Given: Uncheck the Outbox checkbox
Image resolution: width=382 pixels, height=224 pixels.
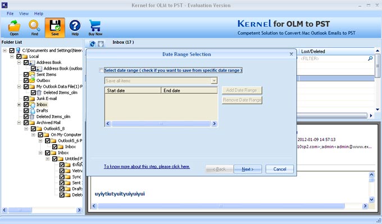Looking at the screenshot, I should 26,81.
